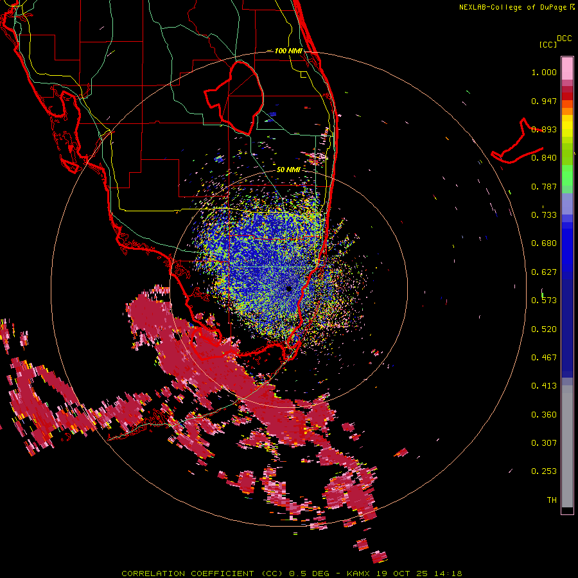Click the 0.307 color scale label
The image size is (578, 578).
tap(544, 443)
